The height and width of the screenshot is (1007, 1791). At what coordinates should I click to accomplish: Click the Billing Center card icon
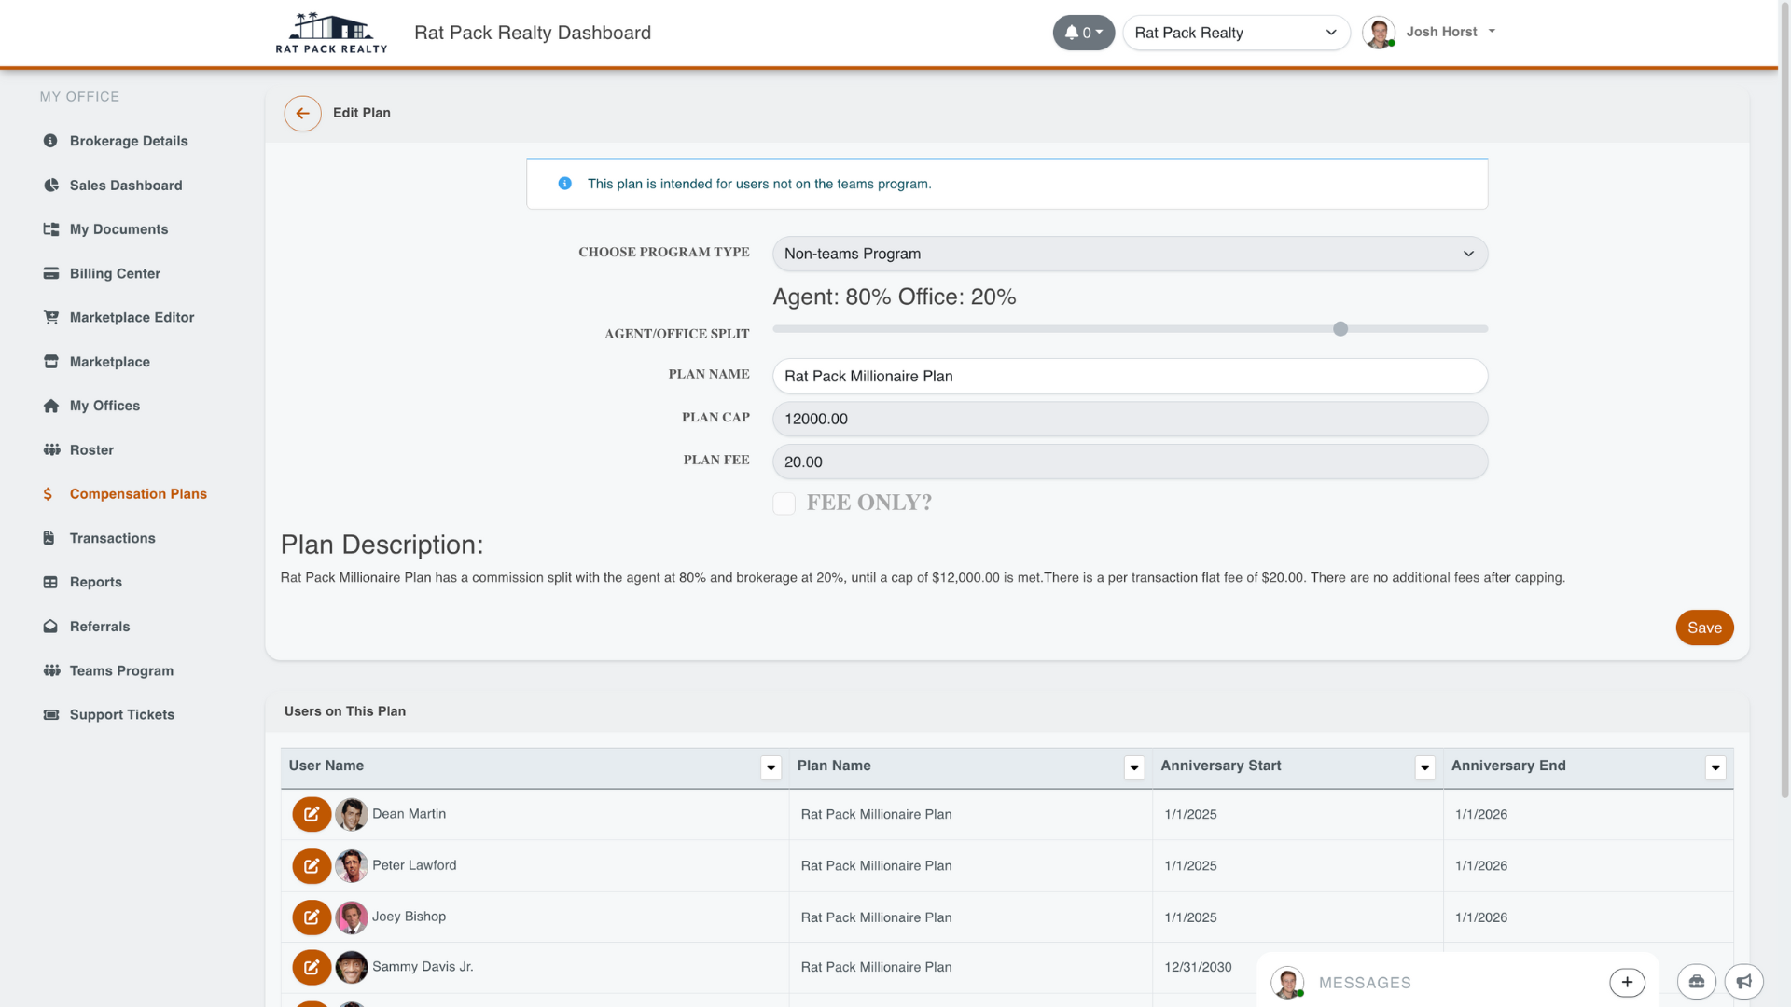[49, 273]
